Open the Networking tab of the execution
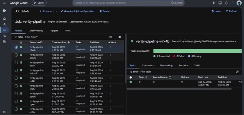 click(166, 65)
